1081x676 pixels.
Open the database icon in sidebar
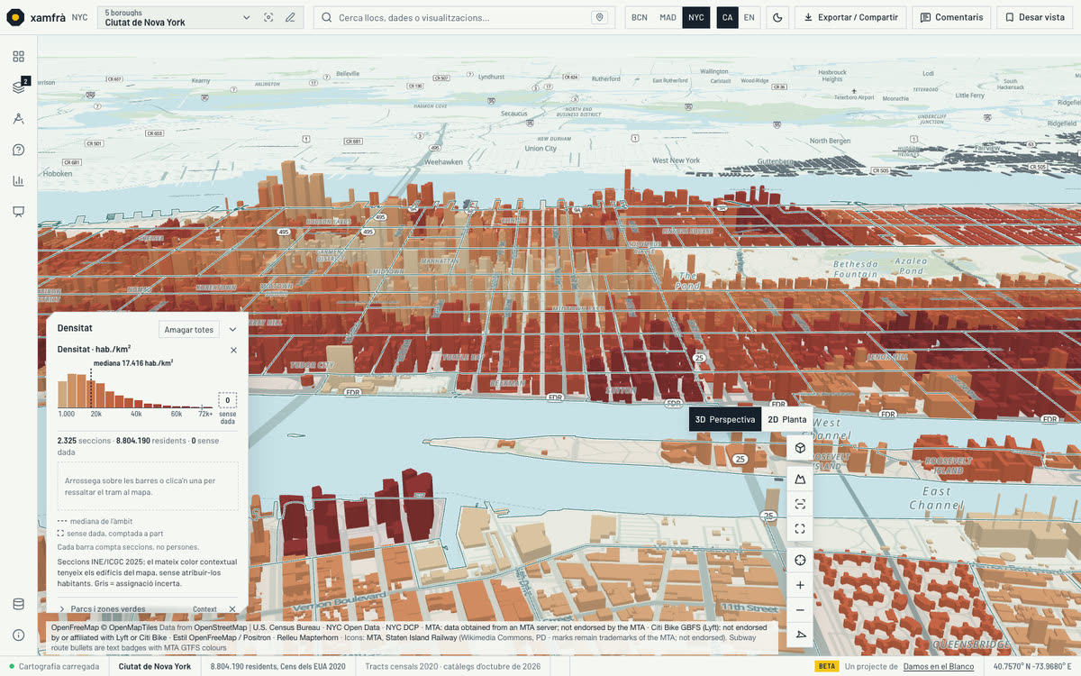tap(18, 604)
